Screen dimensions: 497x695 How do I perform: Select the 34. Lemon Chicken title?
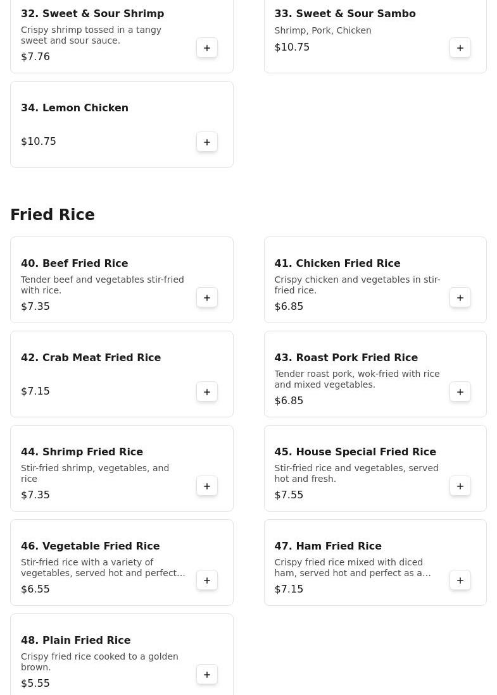pos(74,108)
